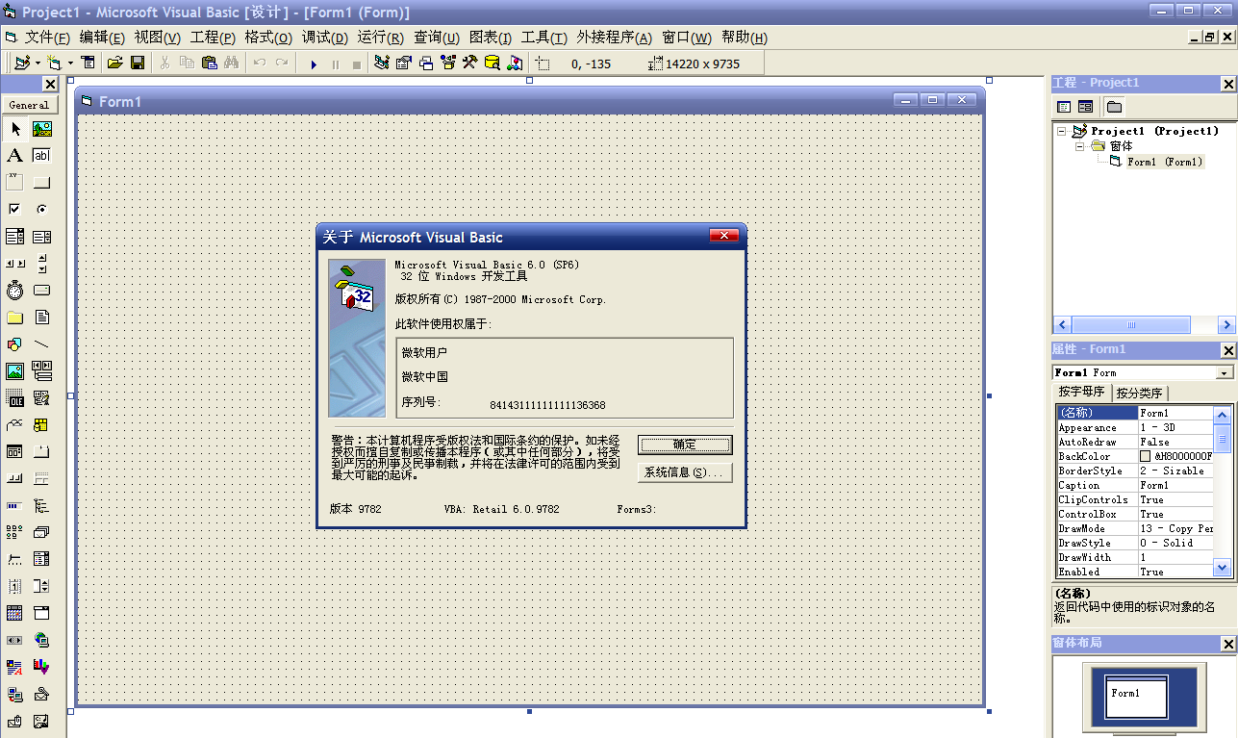Select the PictureBox control tool

click(42, 129)
